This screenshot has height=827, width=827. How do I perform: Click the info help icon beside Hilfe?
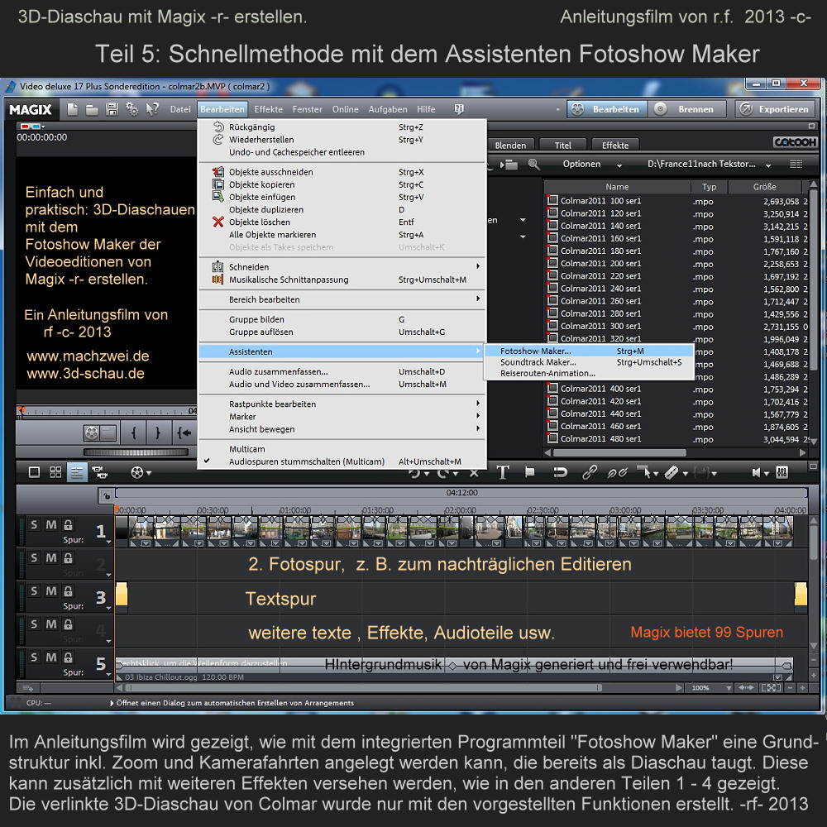click(459, 109)
